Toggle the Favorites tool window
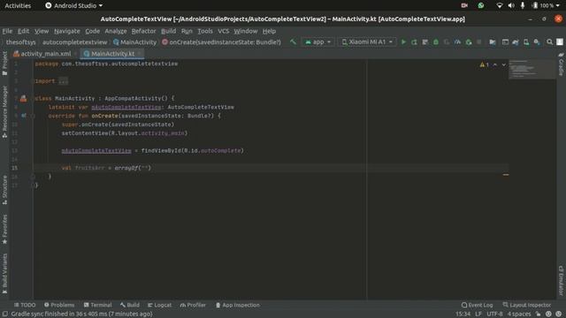 click(x=4, y=230)
